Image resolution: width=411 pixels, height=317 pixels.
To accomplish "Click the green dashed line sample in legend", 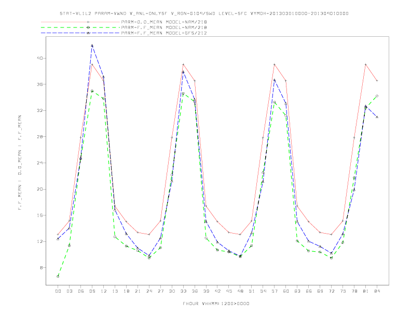I will (80, 27).
